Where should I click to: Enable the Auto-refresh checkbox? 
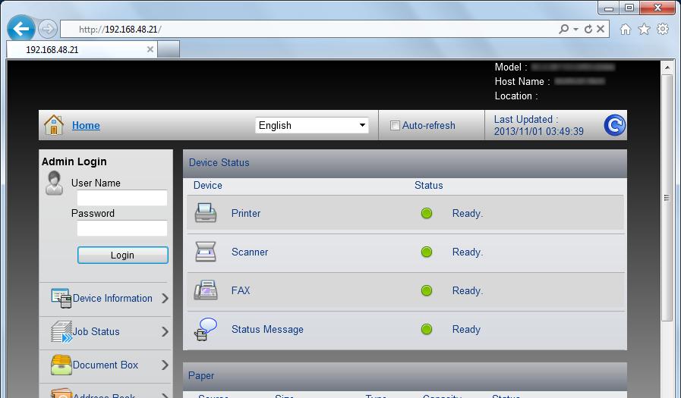tap(395, 126)
